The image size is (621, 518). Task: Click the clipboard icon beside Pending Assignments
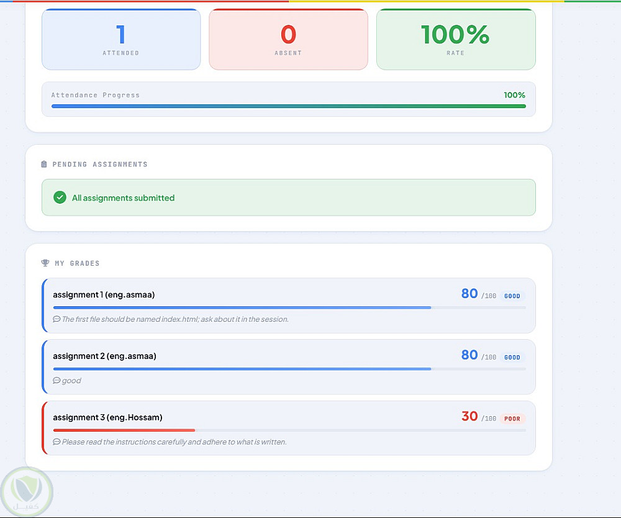[x=44, y=165]
